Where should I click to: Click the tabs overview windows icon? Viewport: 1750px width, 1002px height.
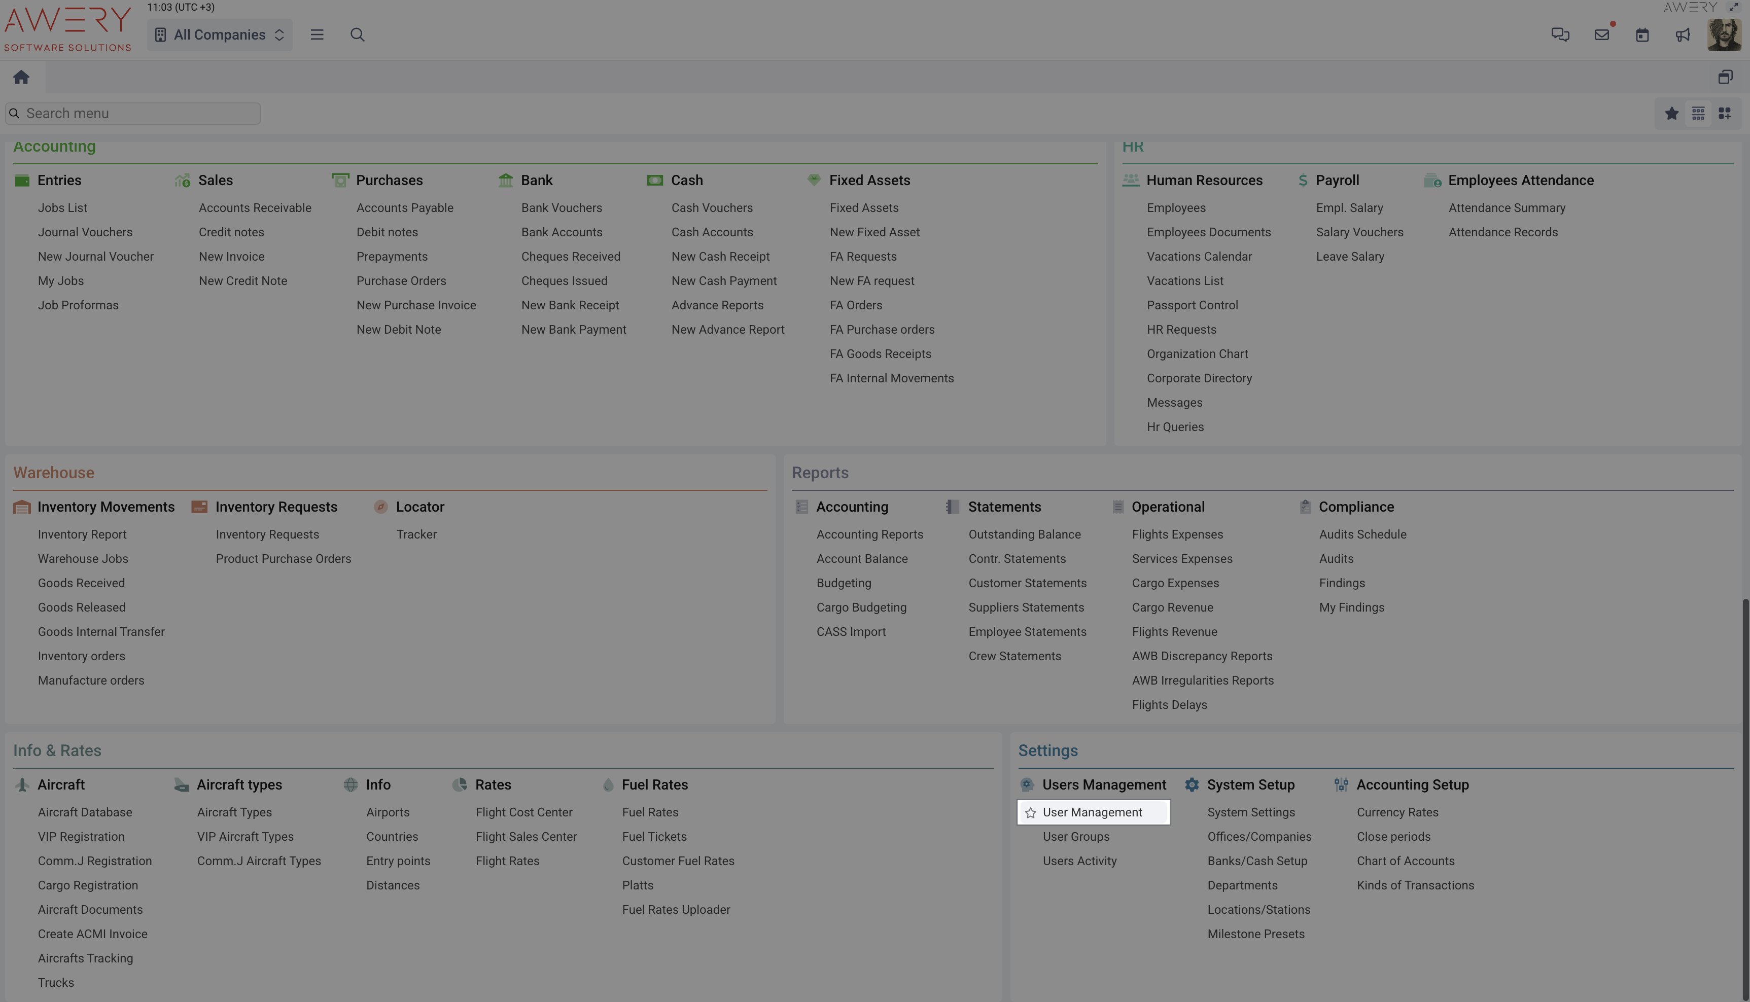1725,77
